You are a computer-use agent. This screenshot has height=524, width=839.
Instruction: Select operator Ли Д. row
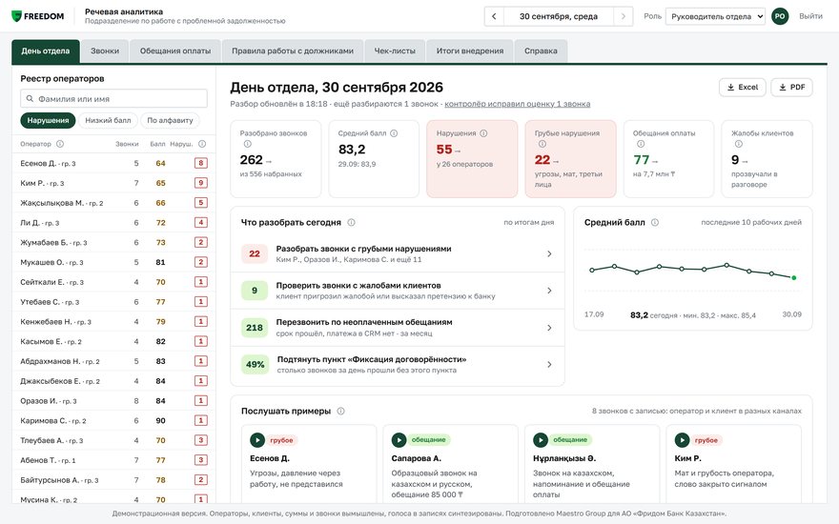coord(113,222)
